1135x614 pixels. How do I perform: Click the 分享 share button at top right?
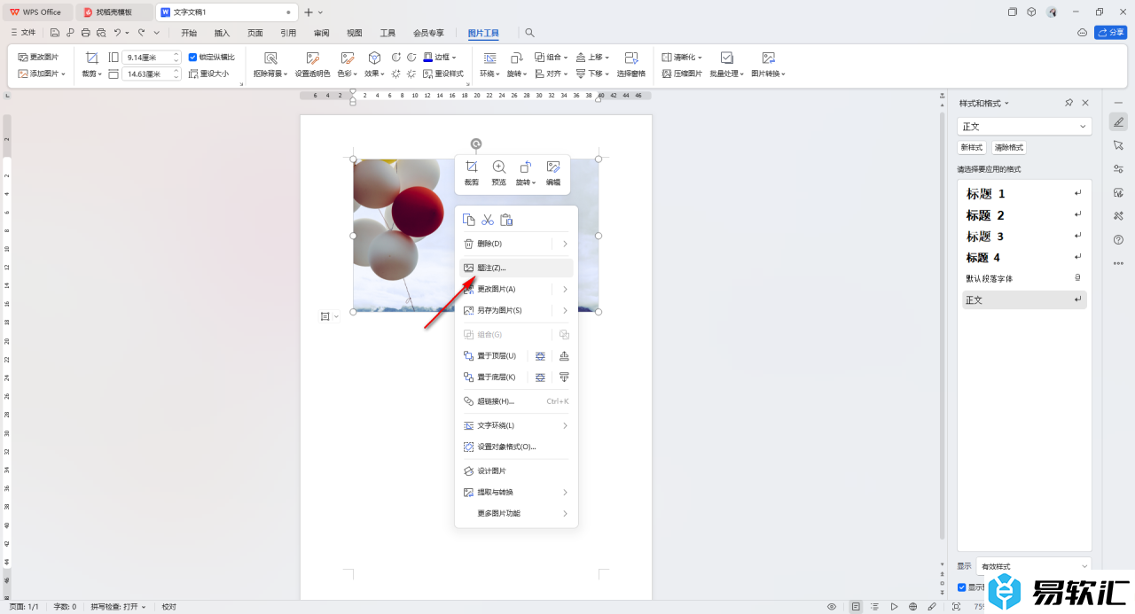click(1111, 33)
